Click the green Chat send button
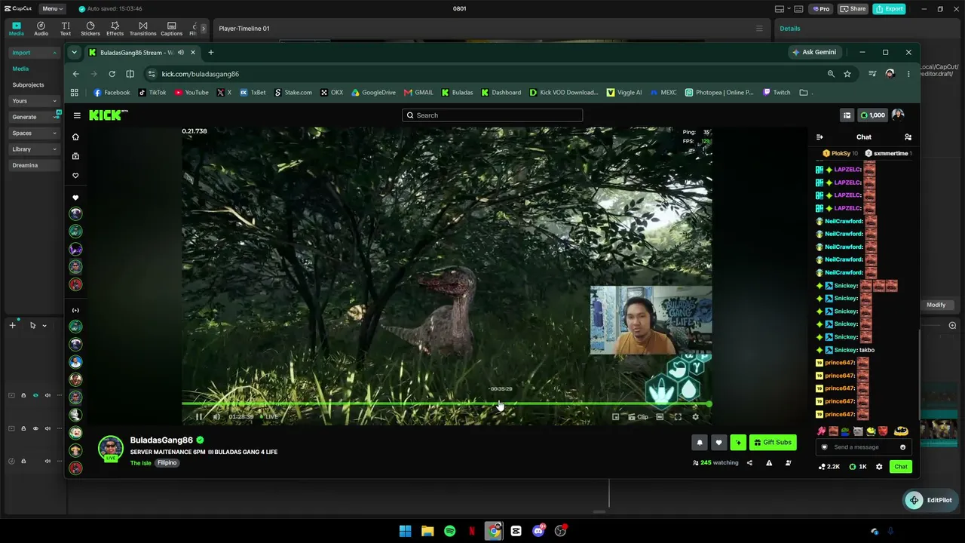Viewport: 965px width, 543px height. [901, 467]
